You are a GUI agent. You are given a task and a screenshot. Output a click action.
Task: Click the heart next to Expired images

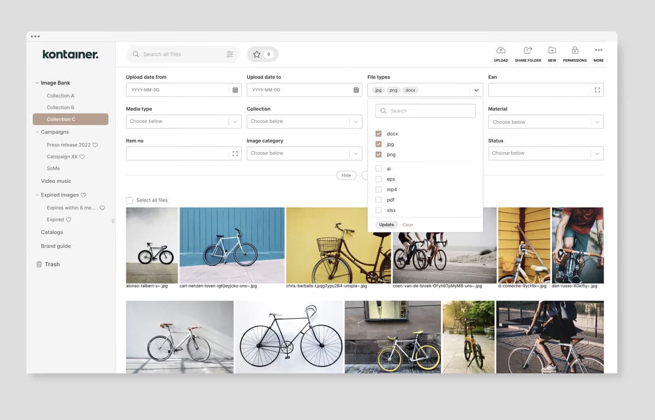click(x=84, y=195)
